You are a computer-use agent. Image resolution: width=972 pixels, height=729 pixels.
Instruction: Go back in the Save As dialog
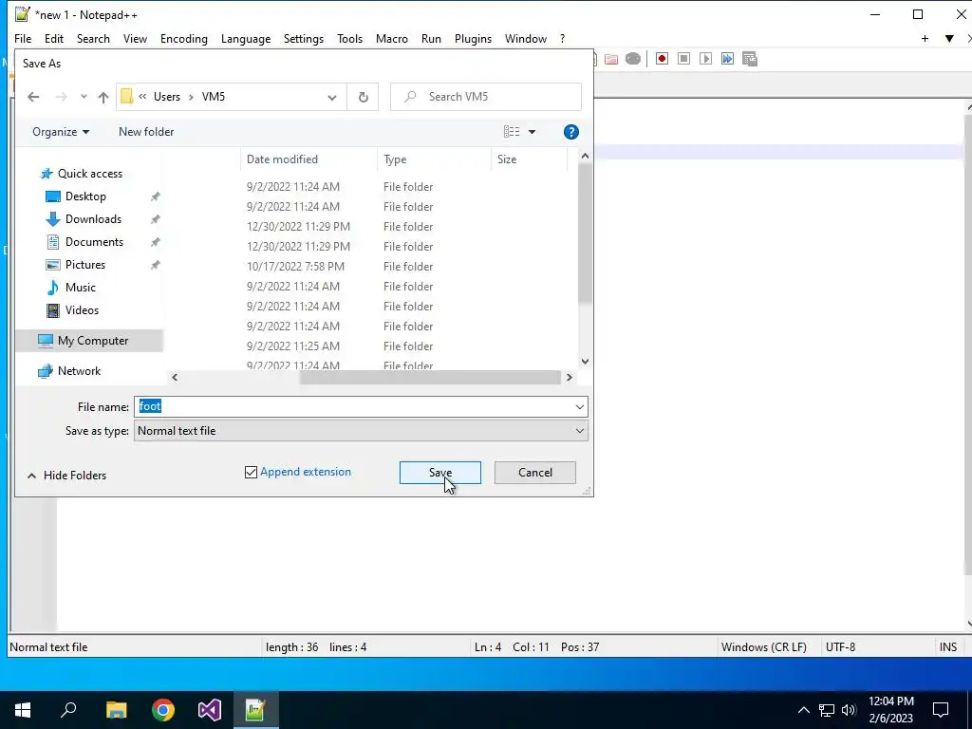pos(33,97)
